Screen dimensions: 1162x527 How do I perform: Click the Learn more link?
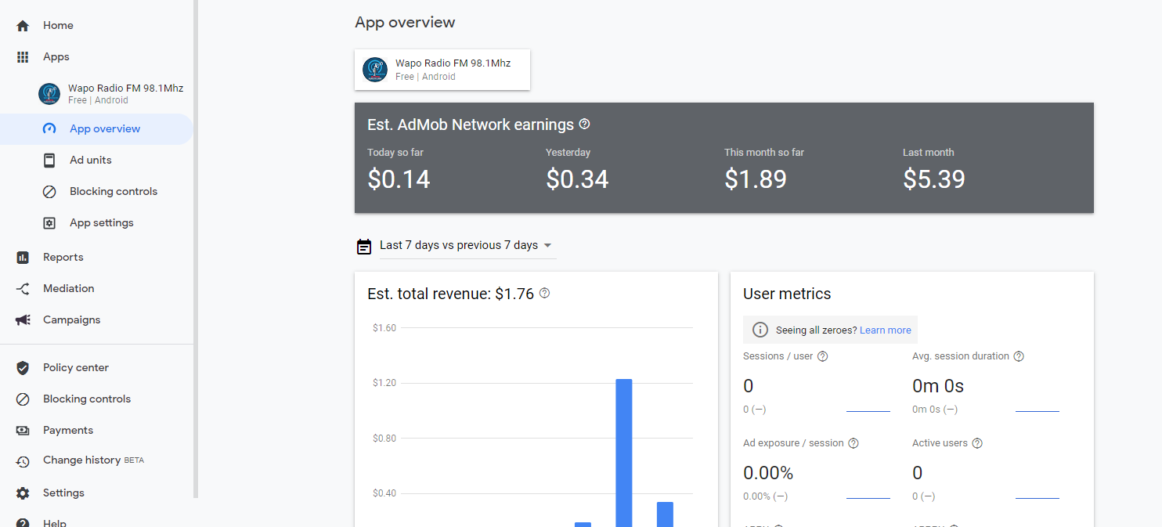[886, 330]
